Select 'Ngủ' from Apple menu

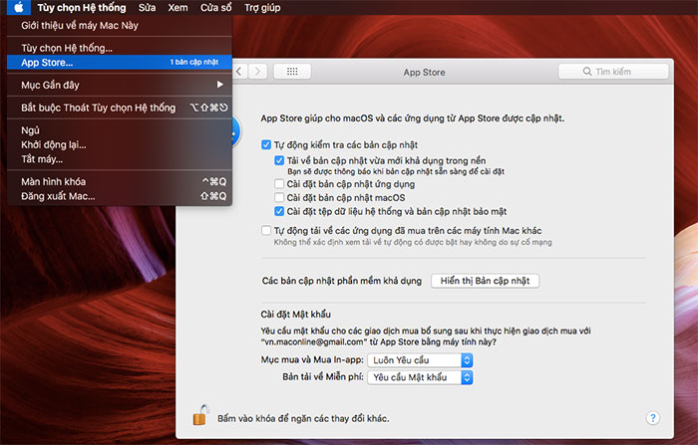[120, 130]
